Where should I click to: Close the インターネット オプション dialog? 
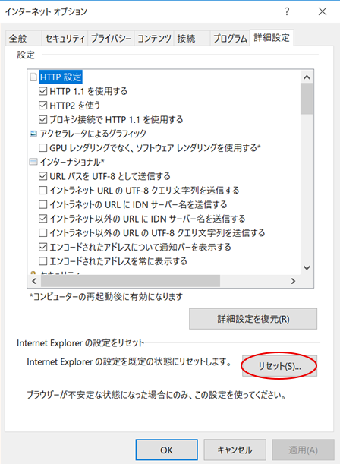[x=323, y=11]
